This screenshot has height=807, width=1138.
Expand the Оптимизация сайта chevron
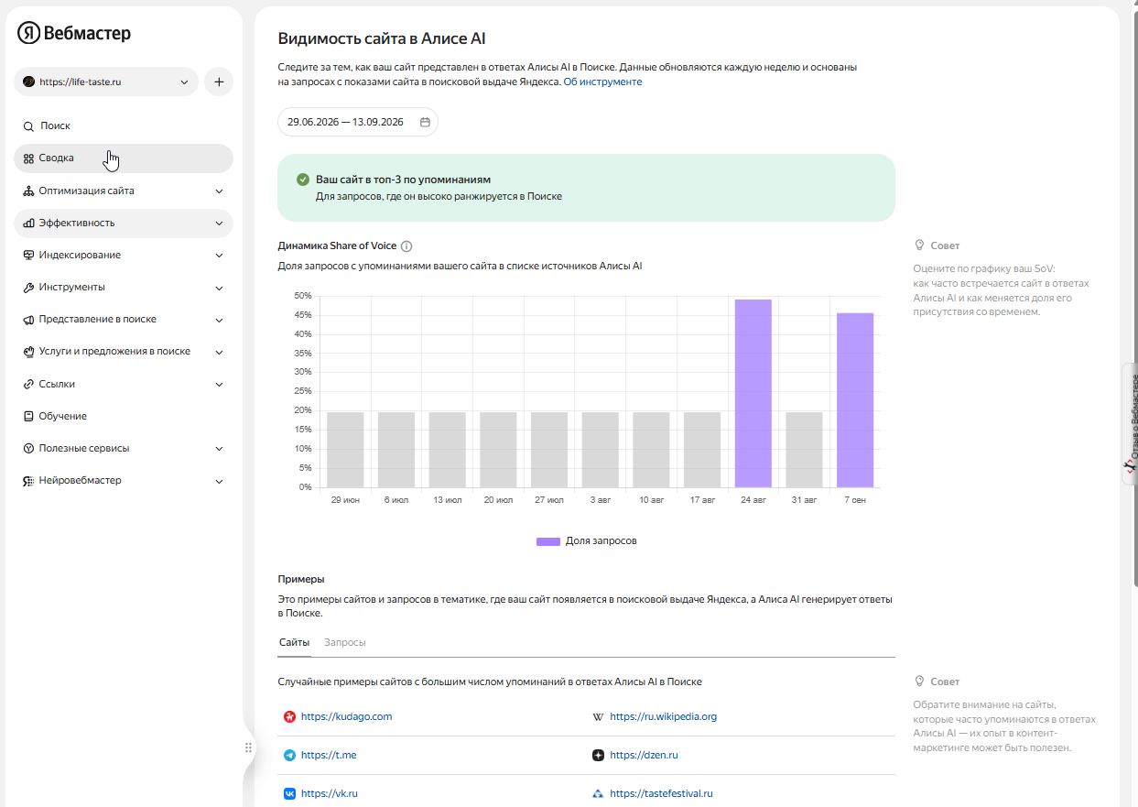click(219, 191)
